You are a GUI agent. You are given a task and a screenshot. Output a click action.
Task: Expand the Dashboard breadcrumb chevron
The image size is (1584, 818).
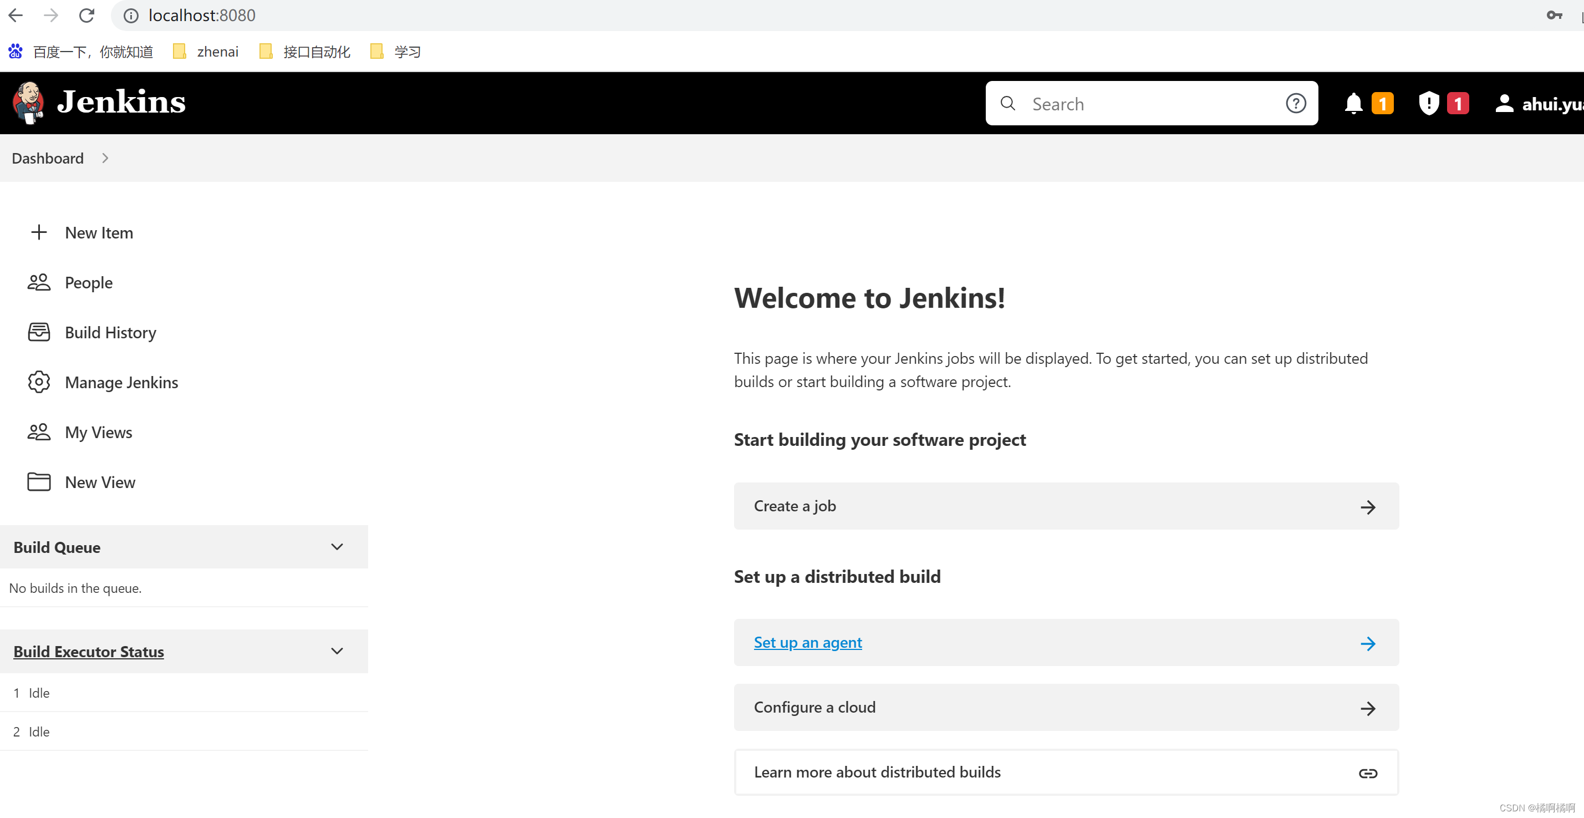(105, 158)
